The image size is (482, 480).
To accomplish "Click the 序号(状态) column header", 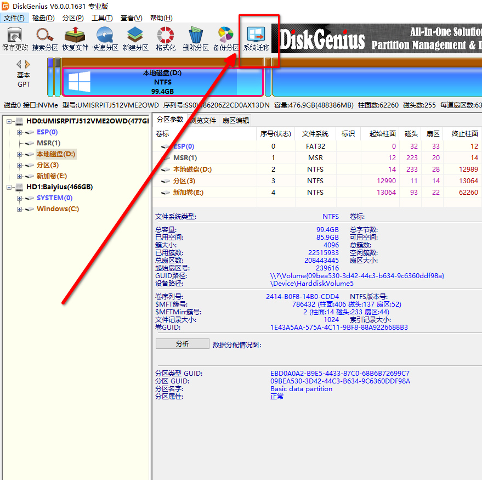I will coord(275,134).
